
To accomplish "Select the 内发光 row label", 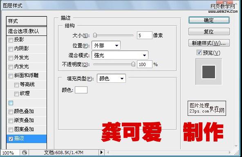I will [21, 66].
